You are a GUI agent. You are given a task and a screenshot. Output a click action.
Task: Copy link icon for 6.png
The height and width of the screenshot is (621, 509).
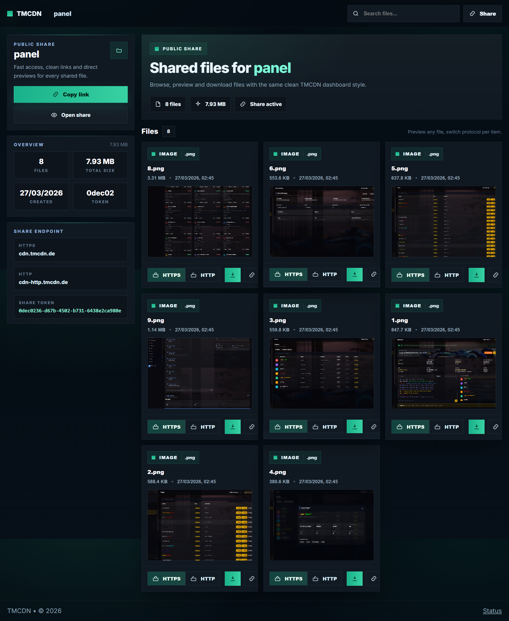[373, 274]
